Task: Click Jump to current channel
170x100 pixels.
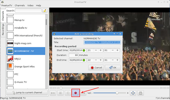Action: (27, 93)
